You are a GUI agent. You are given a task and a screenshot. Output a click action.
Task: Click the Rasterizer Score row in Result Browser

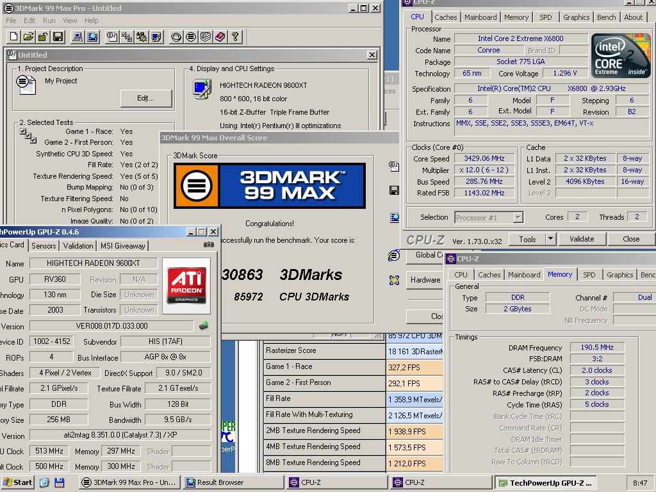pyautogui.click(x=354, y=351)
